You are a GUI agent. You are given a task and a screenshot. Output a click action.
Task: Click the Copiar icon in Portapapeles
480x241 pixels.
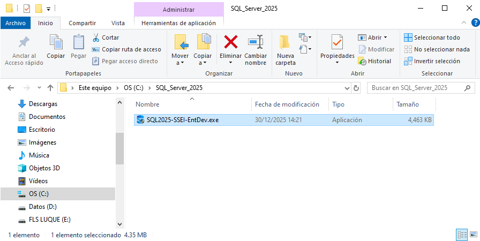click(56, 42)
